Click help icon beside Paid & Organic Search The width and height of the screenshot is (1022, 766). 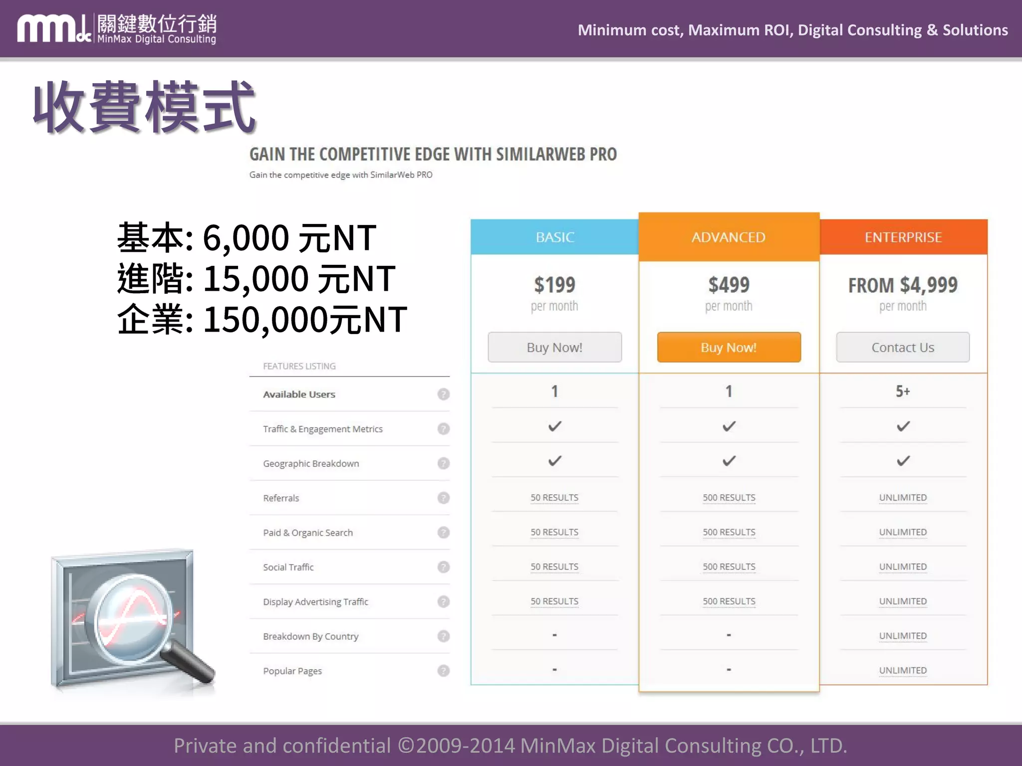pyautogui.click(x=443, y=533)
